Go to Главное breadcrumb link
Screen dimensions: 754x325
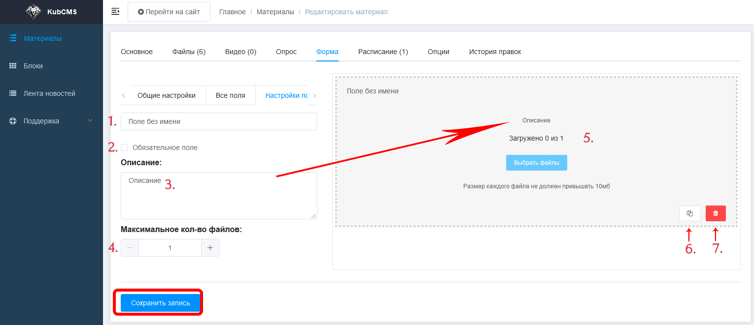(233, 12)
